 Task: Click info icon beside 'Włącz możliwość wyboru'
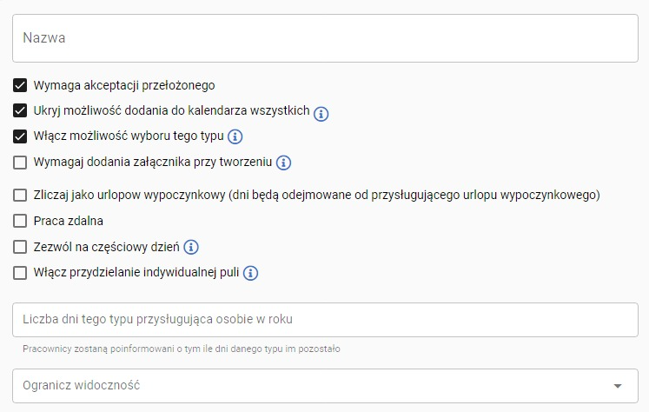(235, 136)
